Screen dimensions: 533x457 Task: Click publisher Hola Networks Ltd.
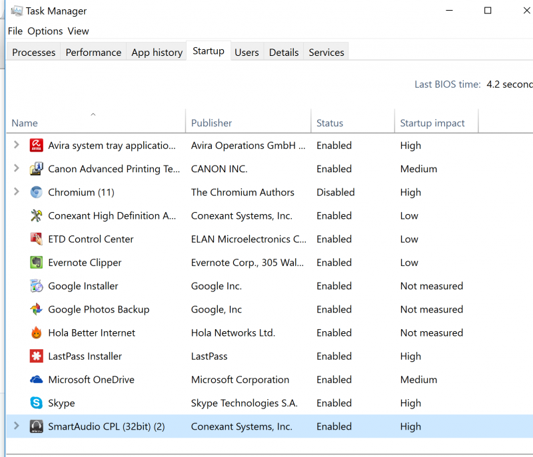tap(233, 333)
